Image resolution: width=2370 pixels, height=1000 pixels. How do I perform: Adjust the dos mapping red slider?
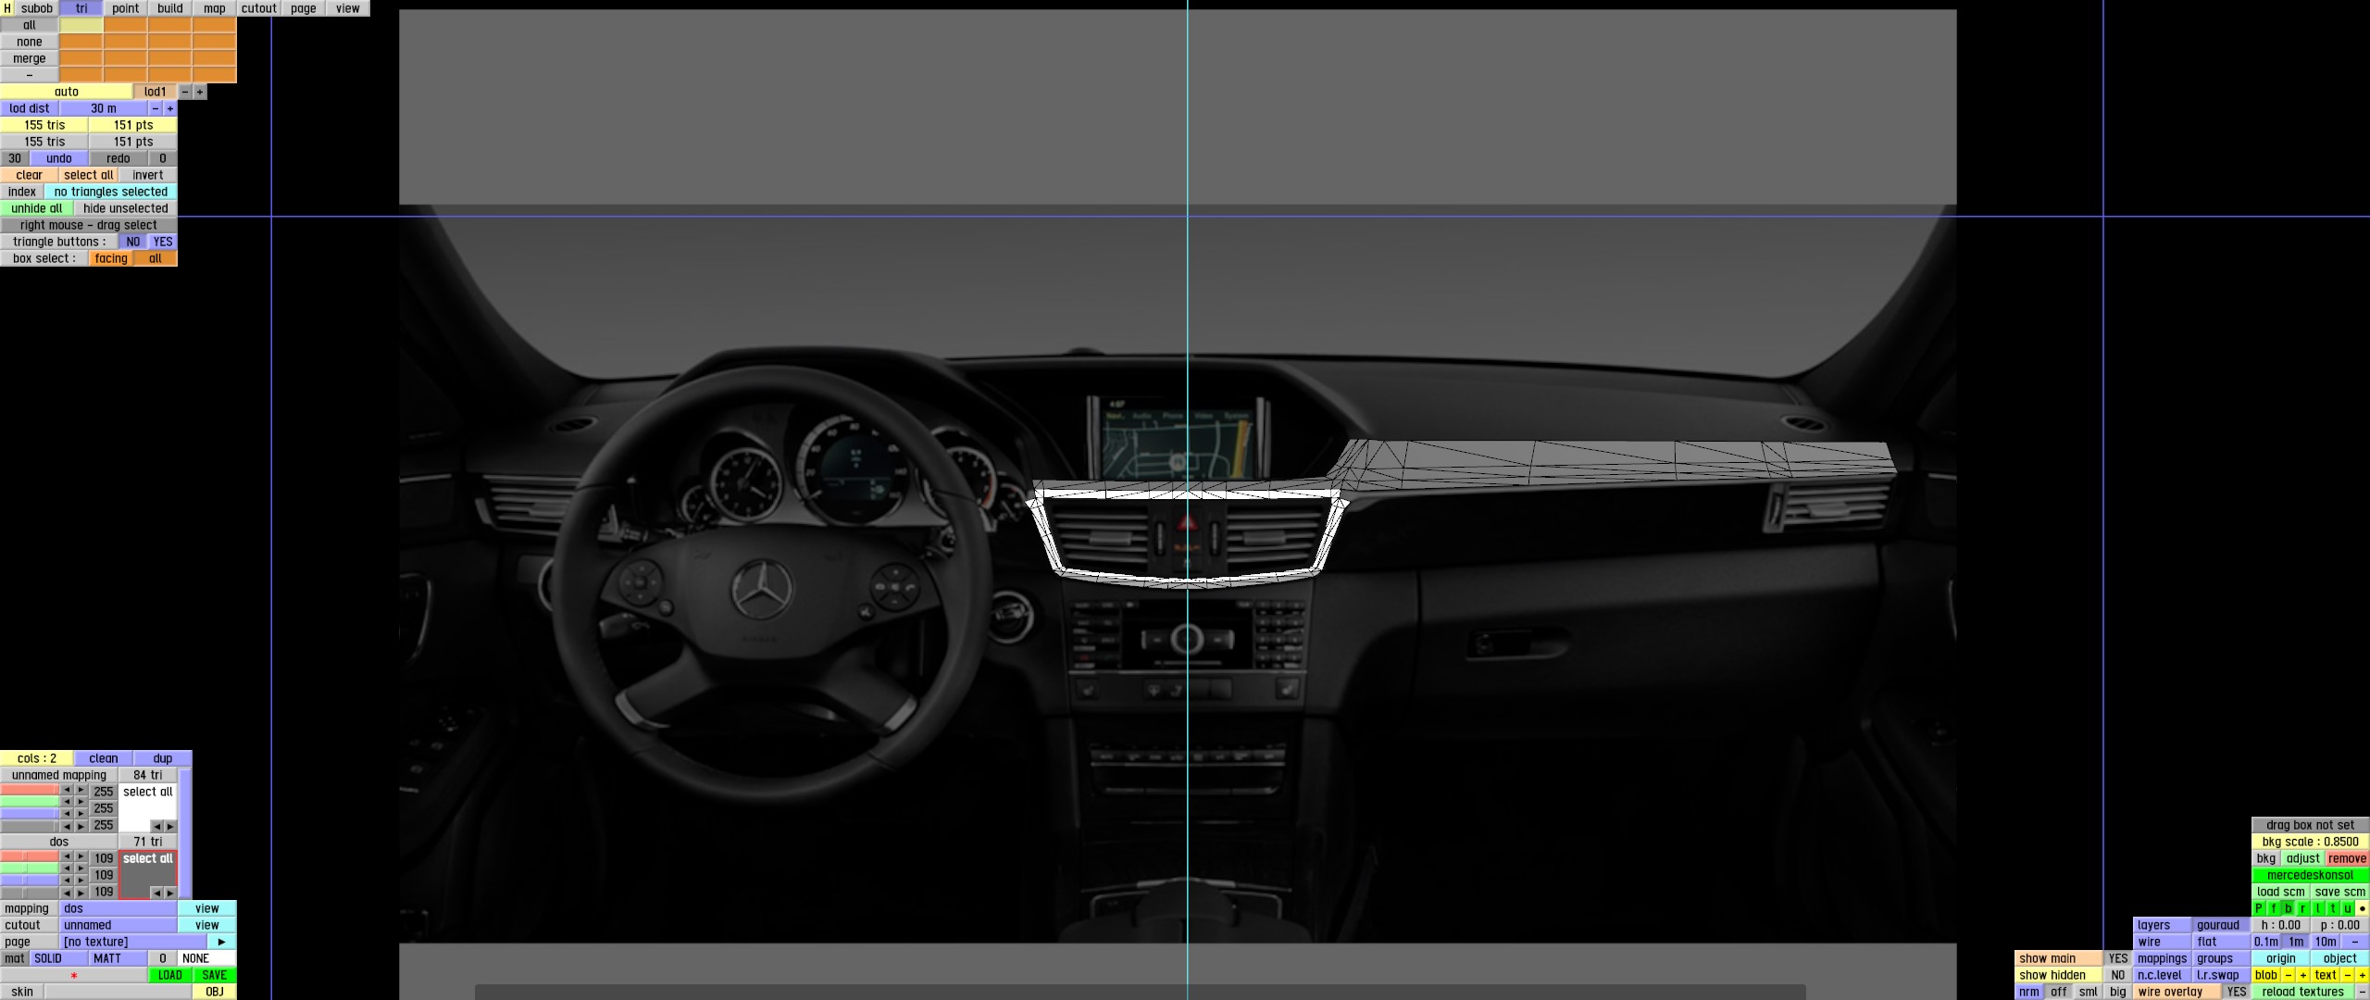point(30,857)
